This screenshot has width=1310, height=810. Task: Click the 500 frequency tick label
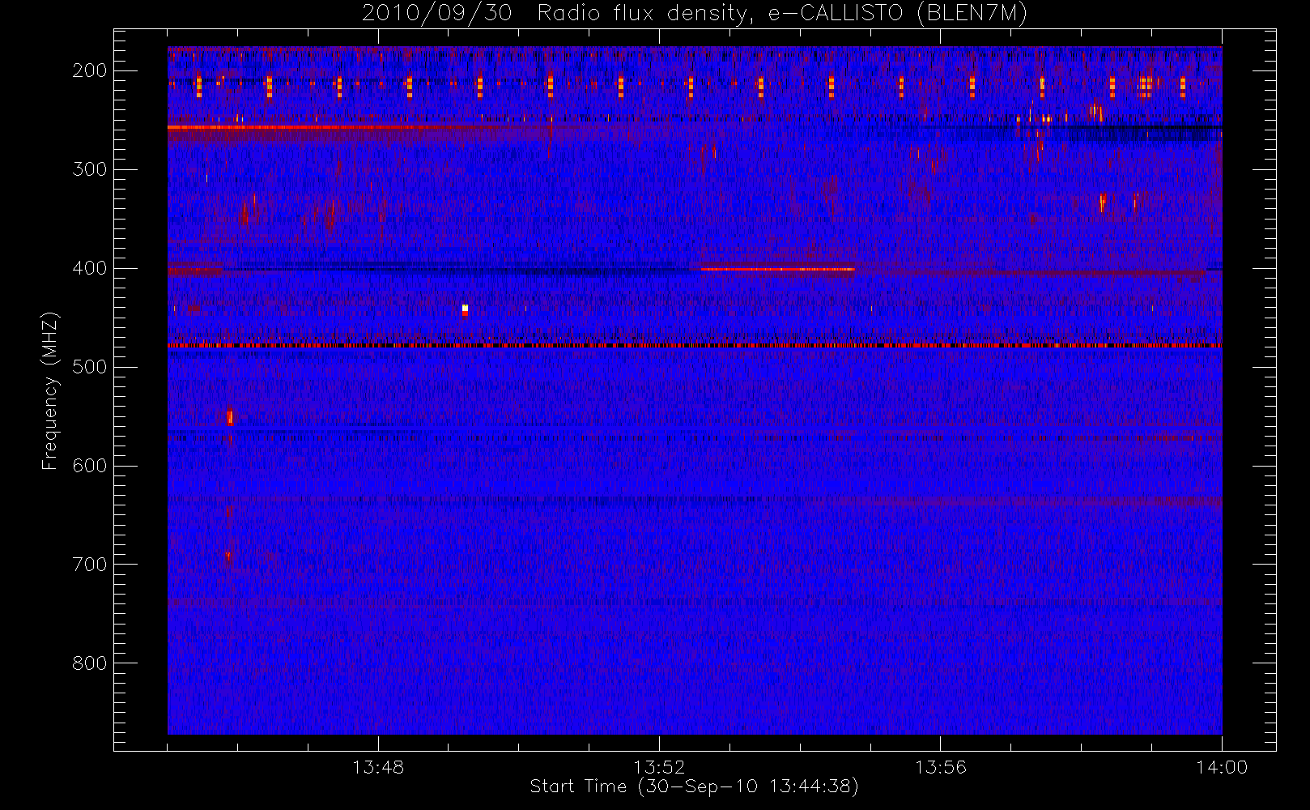point(89,367)
